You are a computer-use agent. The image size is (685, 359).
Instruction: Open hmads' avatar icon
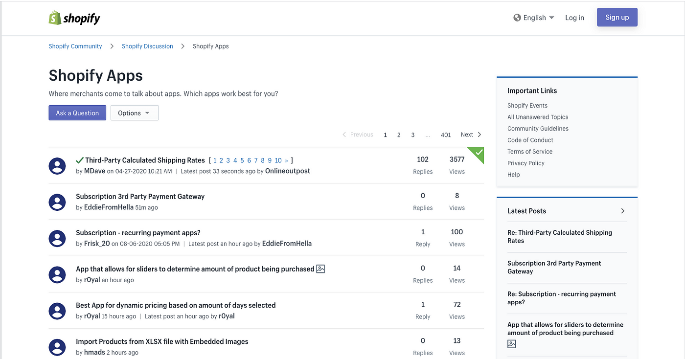click(x=58, y=347)
